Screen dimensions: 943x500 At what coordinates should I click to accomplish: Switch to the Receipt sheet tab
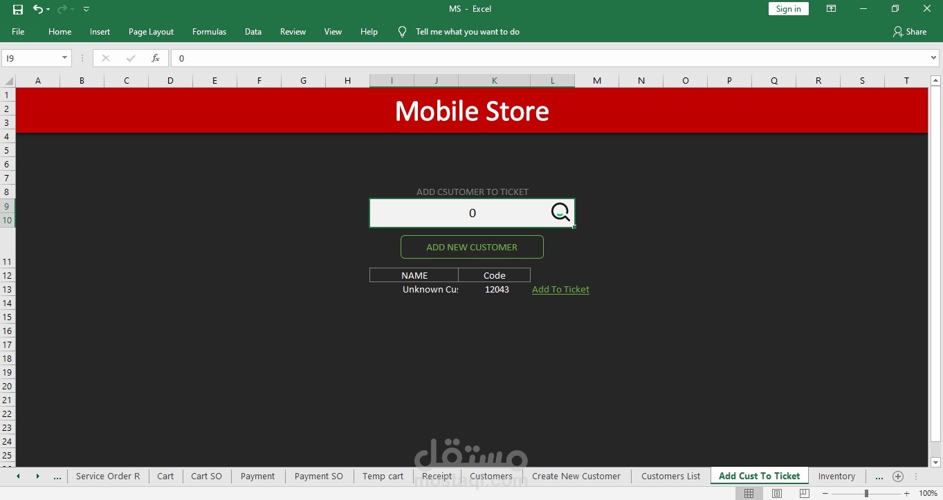[437, 476]
